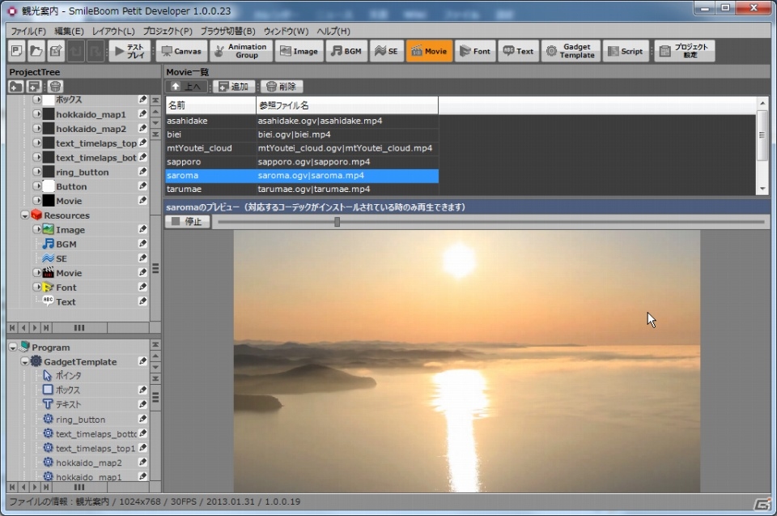This screenshot has height=516, width=777.
Task: Select the asahidake movie row
Action: click(x=302, y=121)
